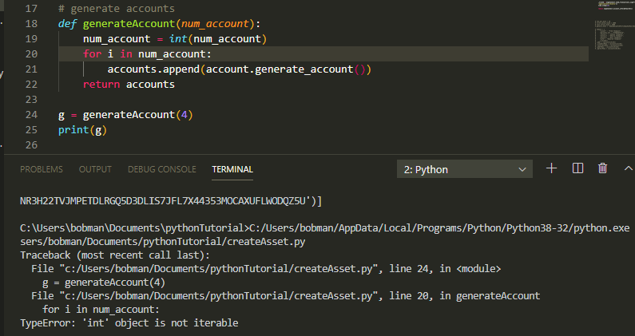Click 'print(g)' on line 25

pyautogui.click(x=82, y=130)
